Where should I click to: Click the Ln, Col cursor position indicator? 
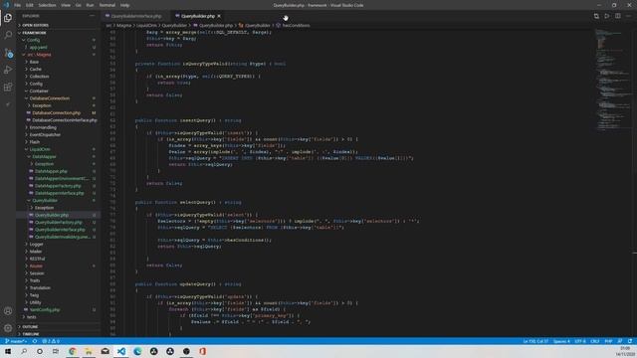coord(535,341)
